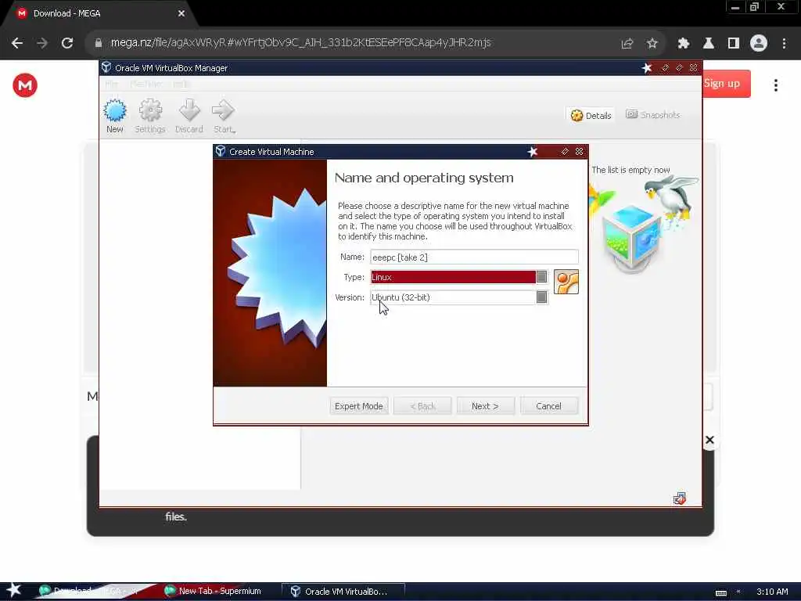
Task: Open the taskbar start star button
Action: click(14, 590)
